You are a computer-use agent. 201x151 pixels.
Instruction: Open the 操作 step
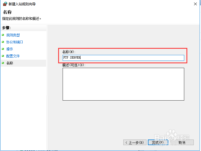coord(10,49)
